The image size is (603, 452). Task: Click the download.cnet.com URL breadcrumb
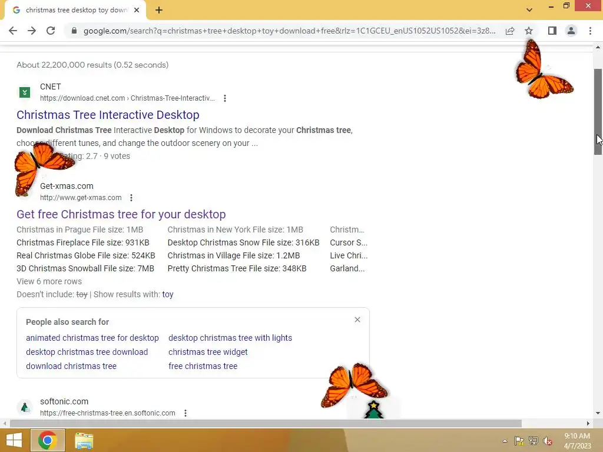[x=127, y=98]
